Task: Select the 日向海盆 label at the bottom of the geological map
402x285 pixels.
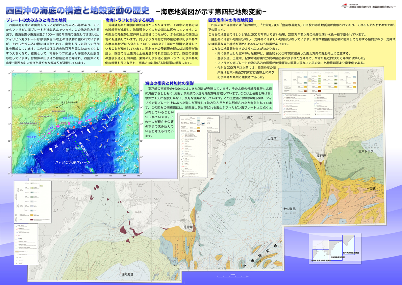Action: coord(127,275)
